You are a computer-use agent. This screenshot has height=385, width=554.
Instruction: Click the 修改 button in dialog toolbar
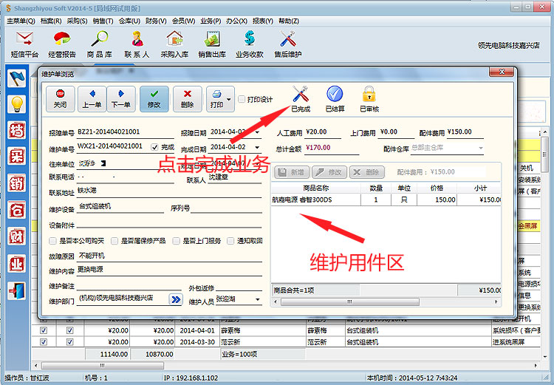[154, 98]
